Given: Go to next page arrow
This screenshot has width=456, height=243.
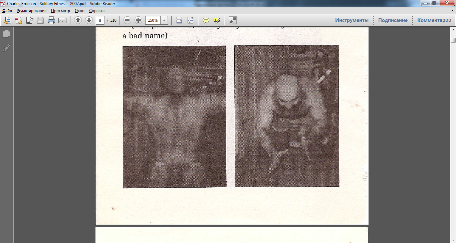Looking at the screenshot, I should click(89, 20).
